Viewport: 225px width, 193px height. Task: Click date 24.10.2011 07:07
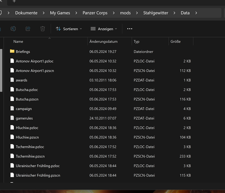pyautogui.click(x=103, y=118)
